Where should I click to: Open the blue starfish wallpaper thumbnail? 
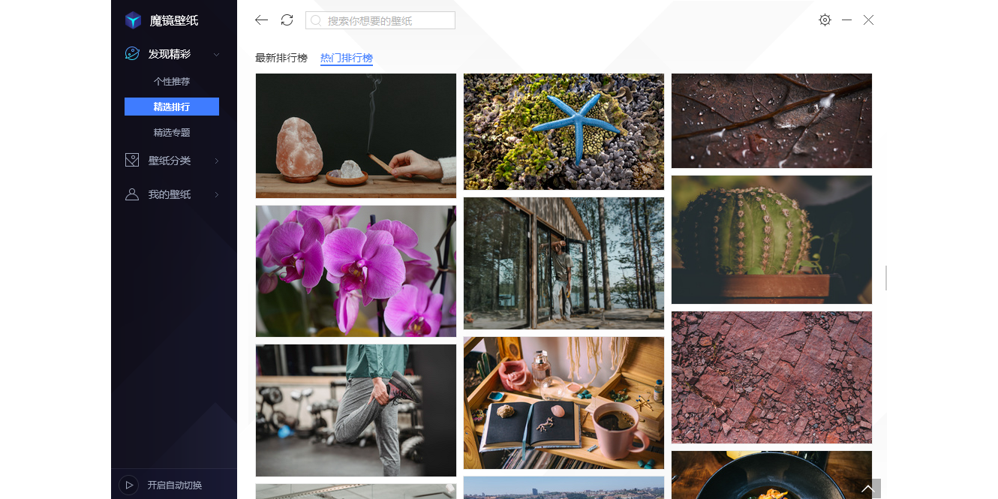(x=564, y=131)
